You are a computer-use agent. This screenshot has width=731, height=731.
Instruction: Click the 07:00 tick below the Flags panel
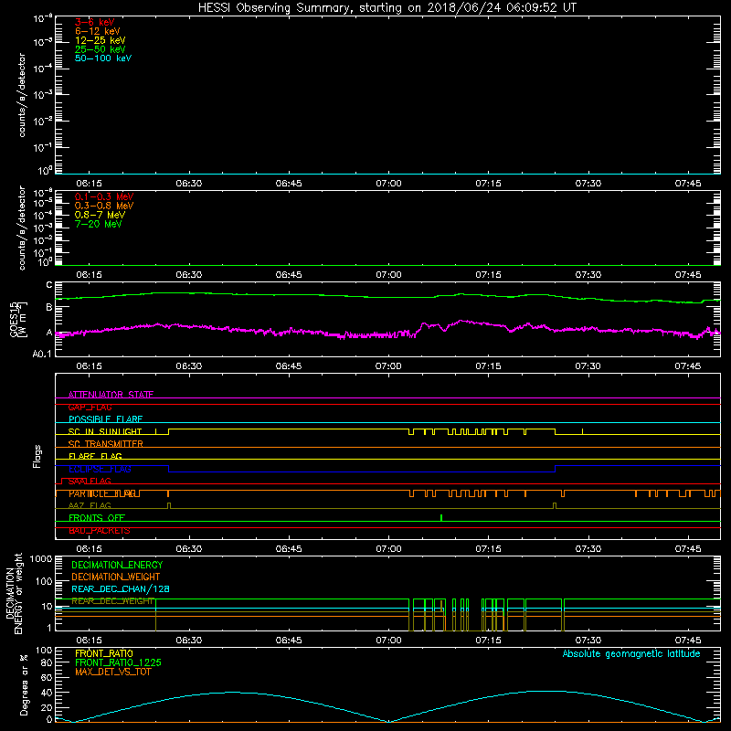(x=388, y=549)
